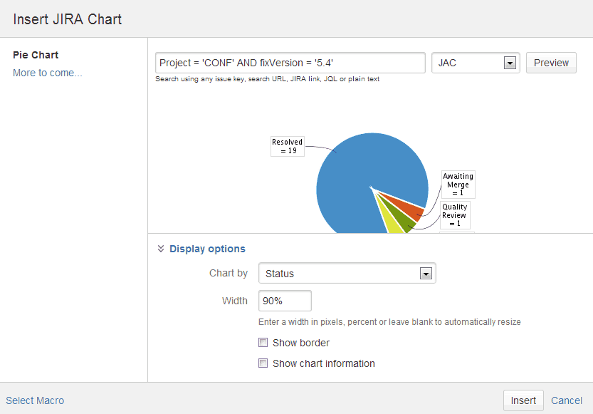The width and height of the screenshot is (593, 414).
Task: Click the JQL search query input field
Action: click(290, 63)
